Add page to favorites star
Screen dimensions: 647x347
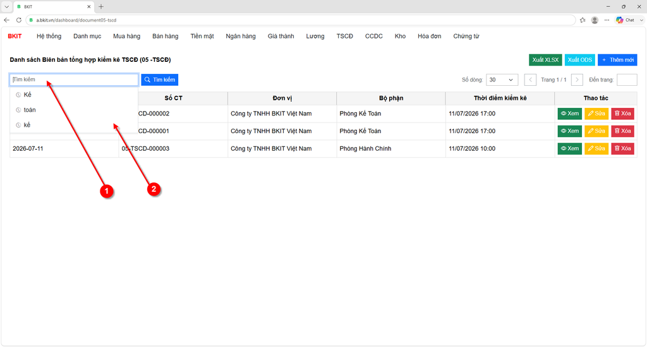pyautogui.click(x=582, y=20)
